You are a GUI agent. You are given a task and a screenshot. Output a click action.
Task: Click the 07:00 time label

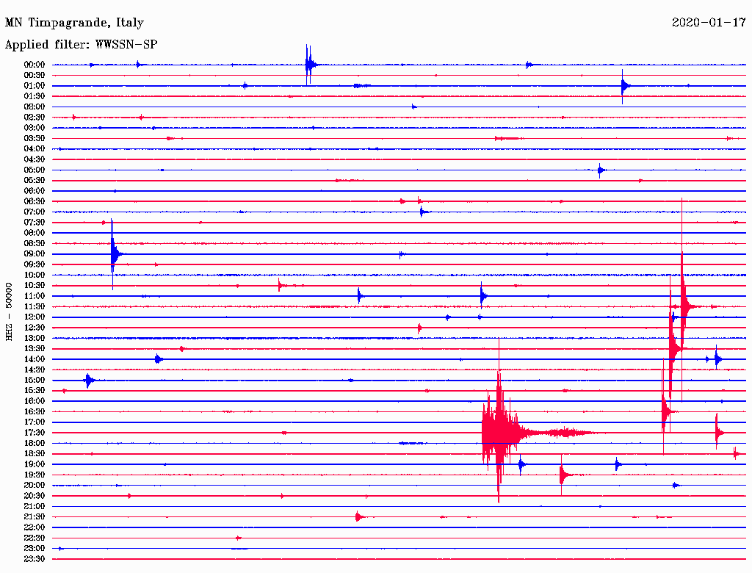click(x=35, y=212)
